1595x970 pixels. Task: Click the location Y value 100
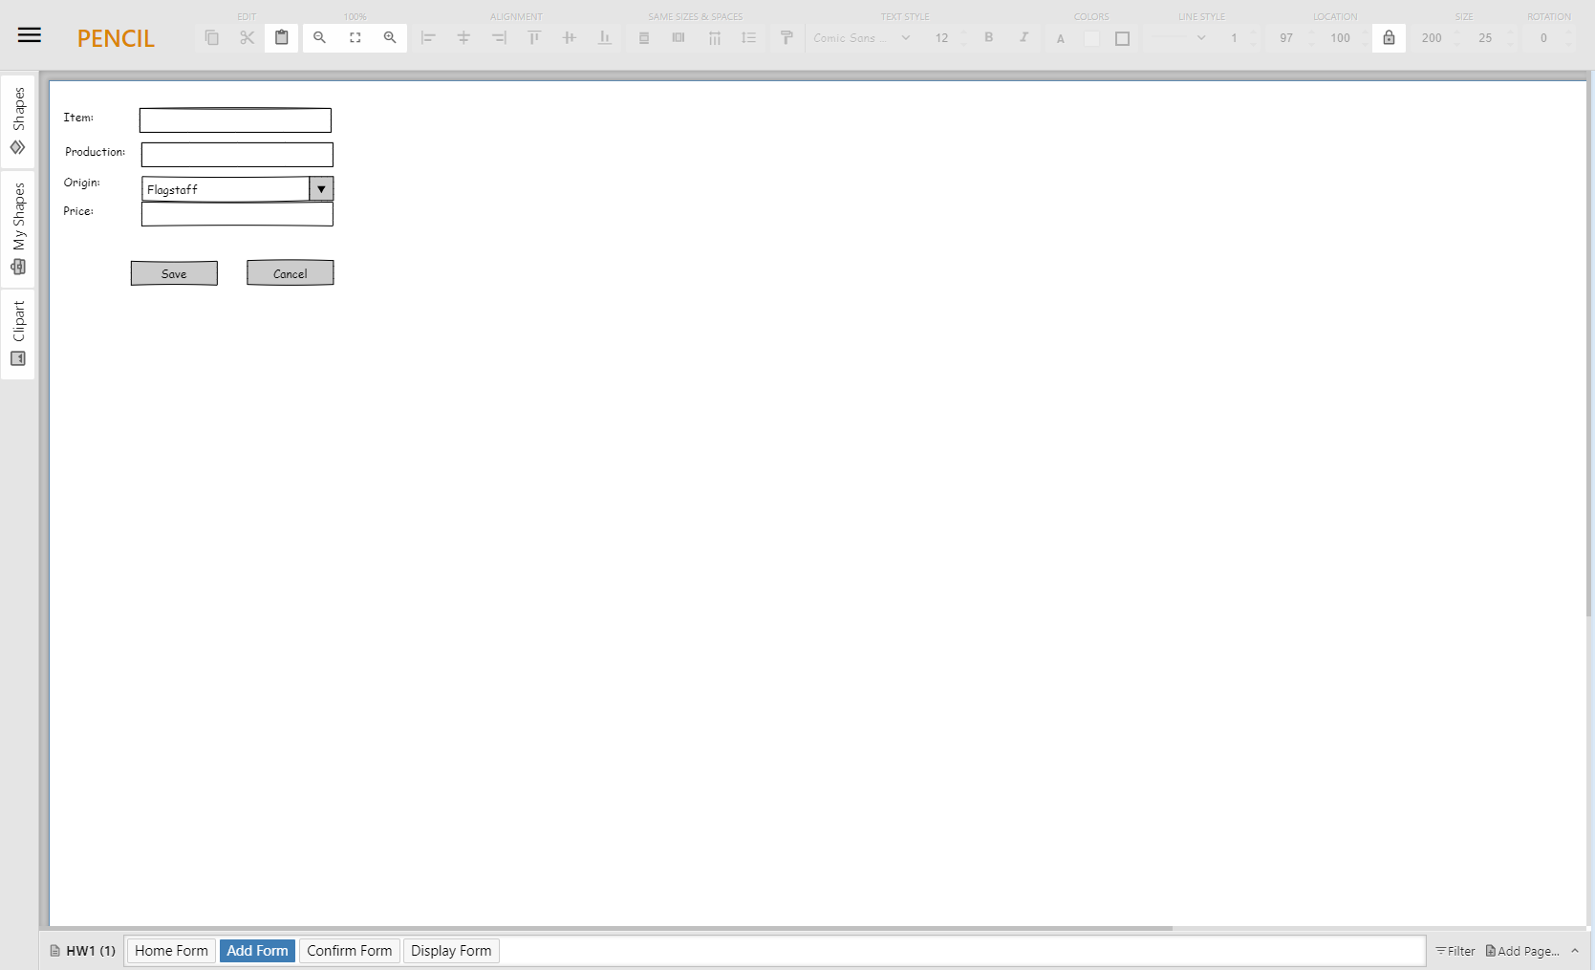point(1340,38)
